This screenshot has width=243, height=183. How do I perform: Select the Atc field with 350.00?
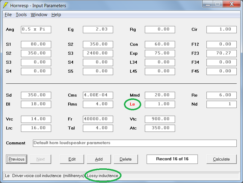(x=160, y=128)
